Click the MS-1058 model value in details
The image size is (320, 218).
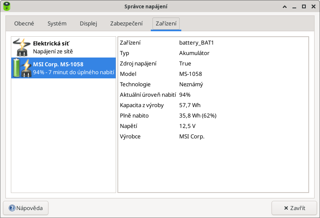click(190, 74)
